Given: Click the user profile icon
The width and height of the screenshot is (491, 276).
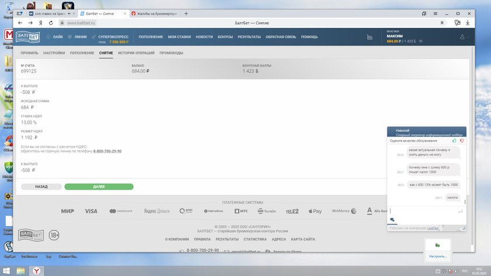Looking at the screenshot, I should 463,37.
